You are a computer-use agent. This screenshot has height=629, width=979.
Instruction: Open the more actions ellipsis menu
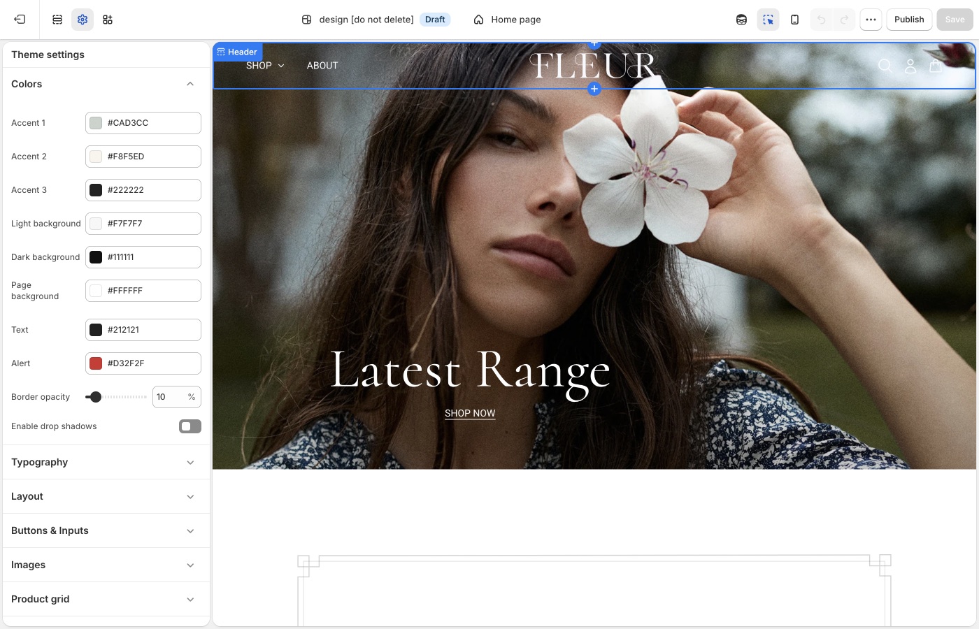pyautogui.click(x=871, y=20)
